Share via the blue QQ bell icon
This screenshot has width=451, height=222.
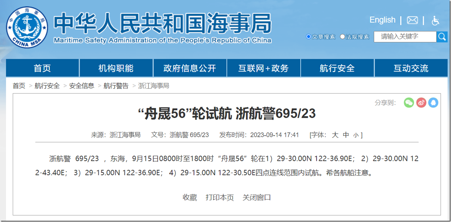[x=433, y=102]
